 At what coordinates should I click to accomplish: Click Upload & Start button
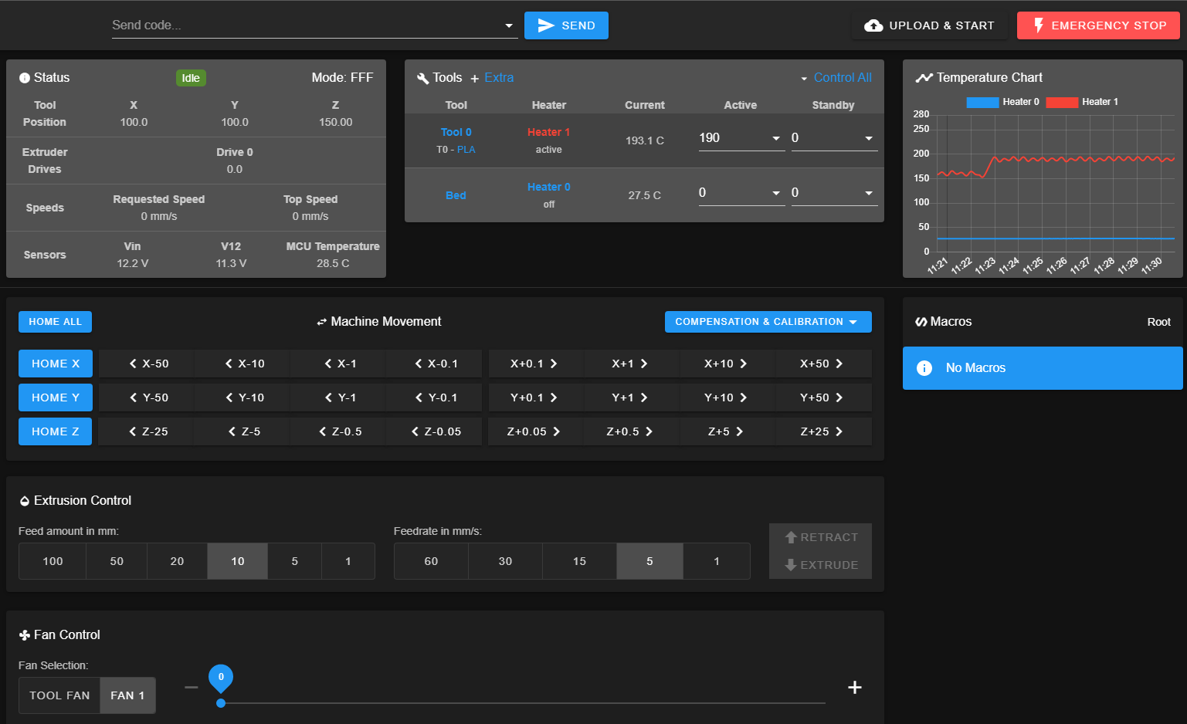[x=930, y=25]
